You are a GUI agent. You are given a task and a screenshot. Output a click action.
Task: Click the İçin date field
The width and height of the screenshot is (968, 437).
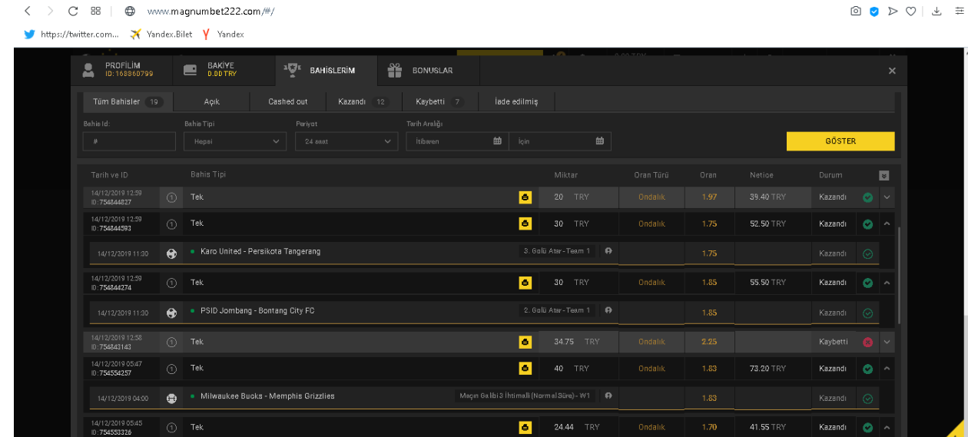[560, 141]
